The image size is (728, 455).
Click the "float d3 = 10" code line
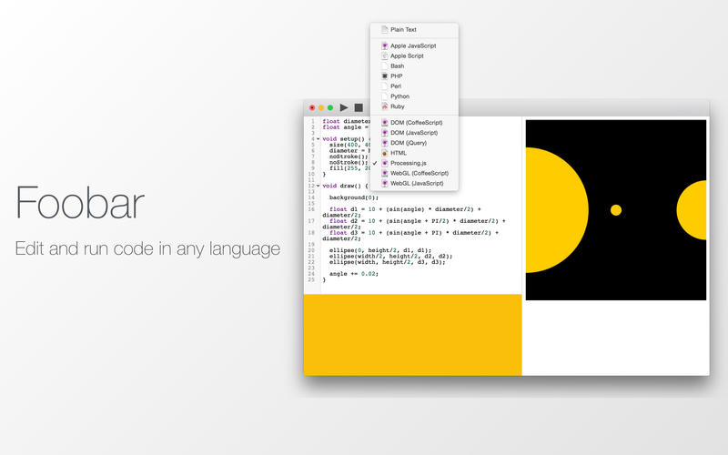coord(411,236)
